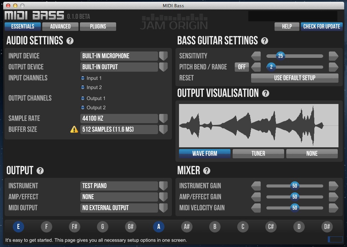Toggle Pitch Bend OFF switch
The height and width of the screenshot is (247, 347).
[x=242, y=67]
